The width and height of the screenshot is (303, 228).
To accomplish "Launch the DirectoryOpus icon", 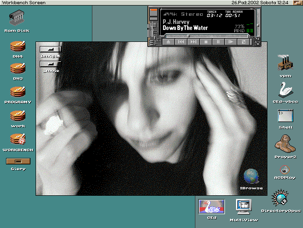I will [x=280, y=198].
